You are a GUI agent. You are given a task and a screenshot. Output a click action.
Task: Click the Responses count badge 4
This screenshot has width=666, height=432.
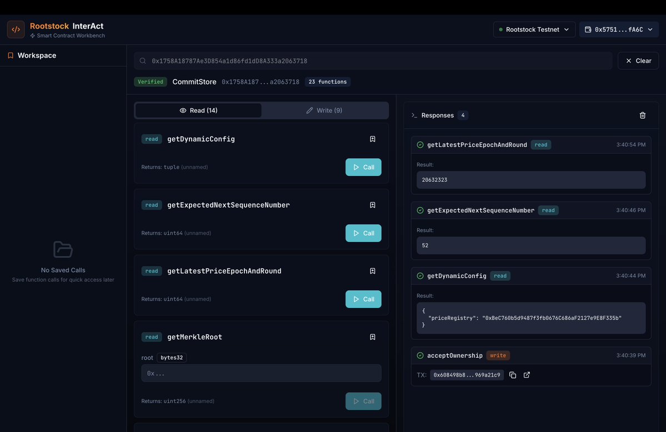click(463, 115)
